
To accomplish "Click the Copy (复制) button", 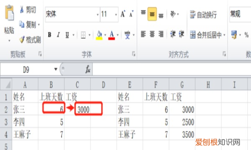I will [x=28, y=25].
